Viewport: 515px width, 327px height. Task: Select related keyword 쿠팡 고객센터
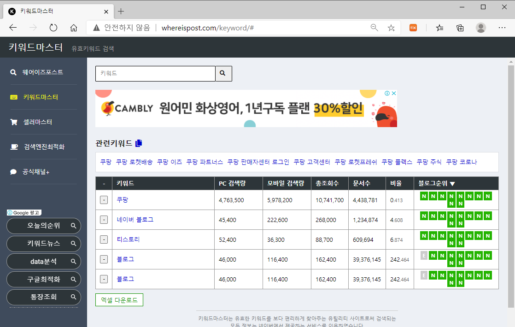[x=312, y=162]
